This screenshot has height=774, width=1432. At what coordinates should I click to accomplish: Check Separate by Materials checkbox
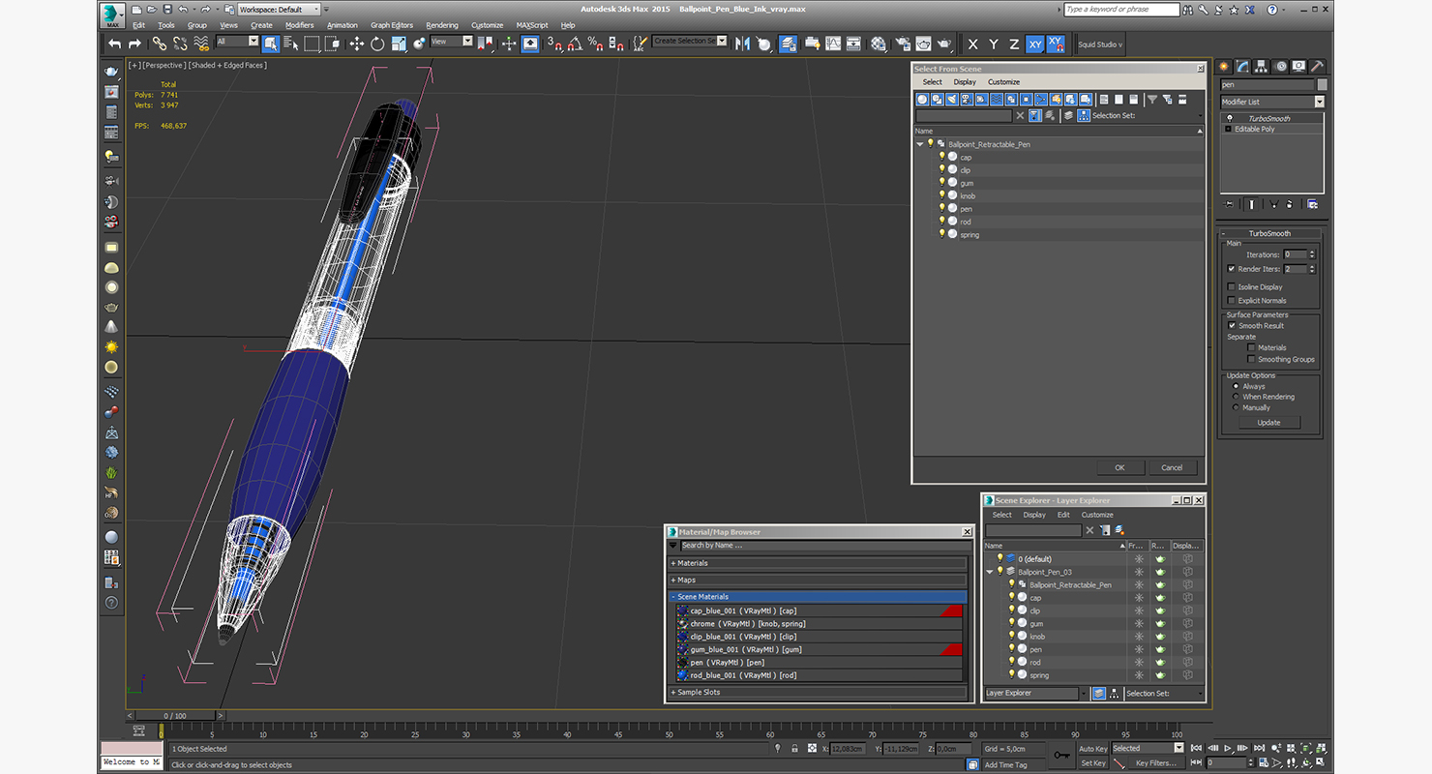point(1251,347)
